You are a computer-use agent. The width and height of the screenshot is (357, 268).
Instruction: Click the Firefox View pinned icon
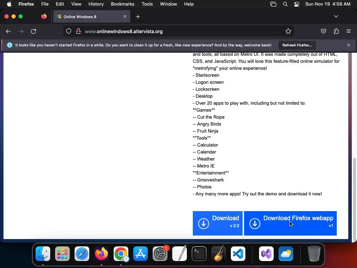pos(44,16)
